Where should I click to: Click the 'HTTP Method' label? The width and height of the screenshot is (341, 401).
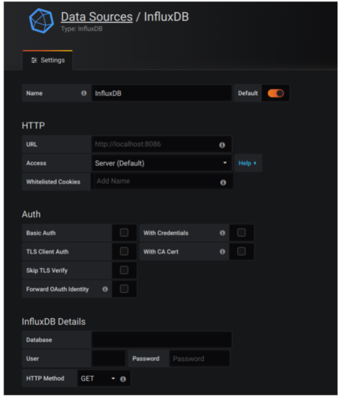coord(45,378)
